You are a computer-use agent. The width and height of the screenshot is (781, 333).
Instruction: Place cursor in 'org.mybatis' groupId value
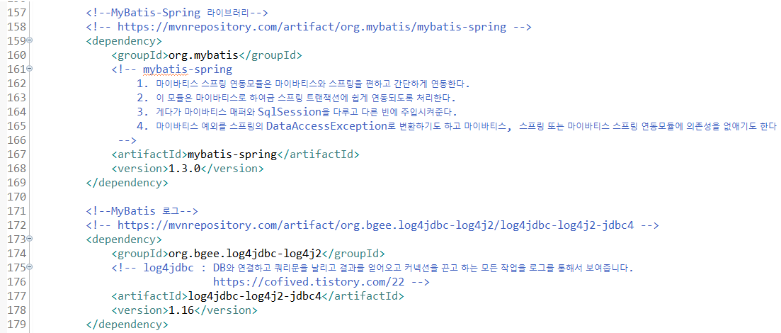coord(204,55)
